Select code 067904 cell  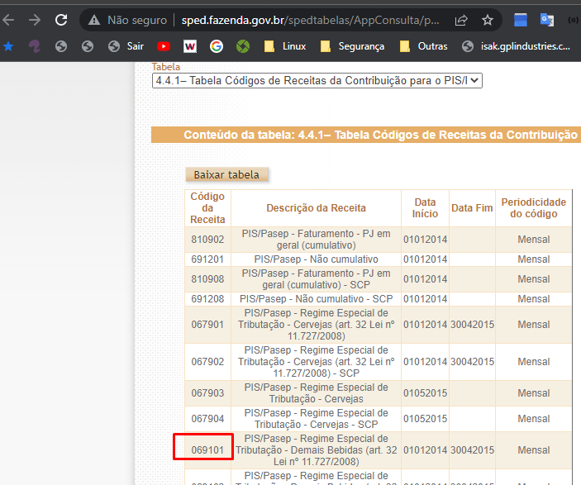(207, 419)
